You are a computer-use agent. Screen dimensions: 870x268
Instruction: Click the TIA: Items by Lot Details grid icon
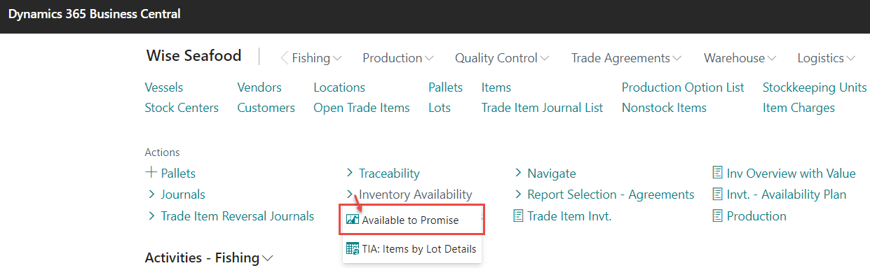point(353,248)
